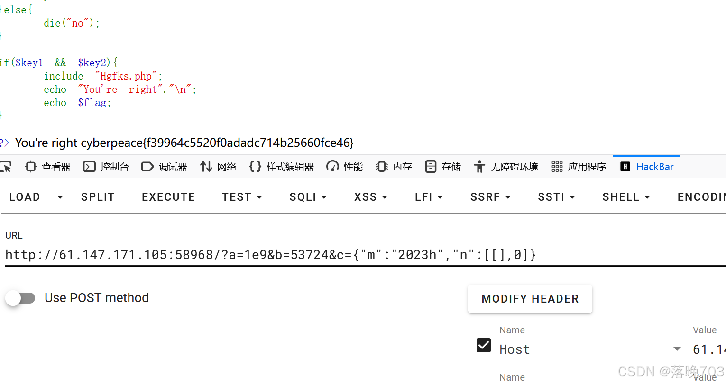Open the 查看器 (Inspector) panel
Viewport: 726px width, 384px height.
point(47,166)
